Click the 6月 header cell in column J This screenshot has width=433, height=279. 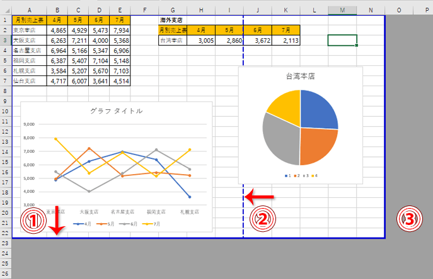coord(257,30)
